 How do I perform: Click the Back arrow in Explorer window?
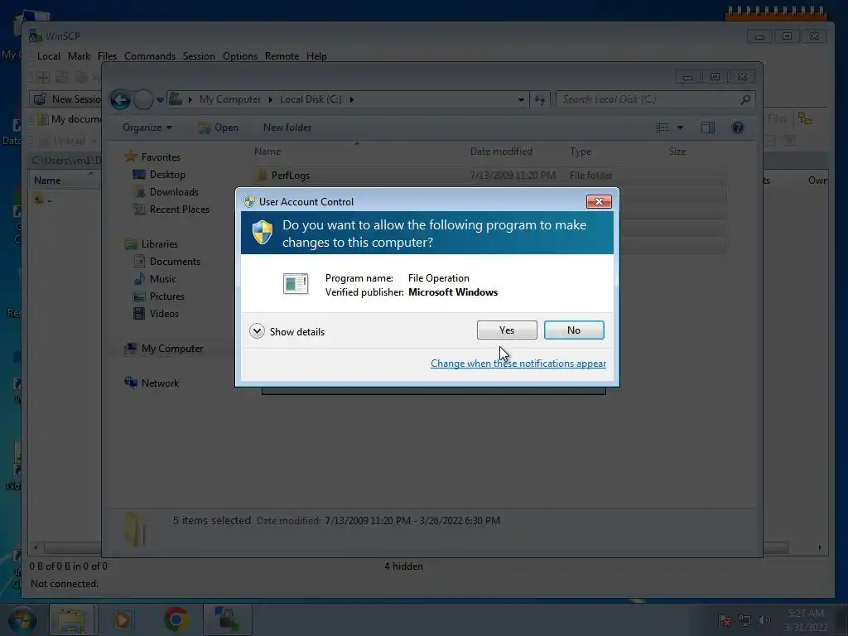(x=121, y=99)
